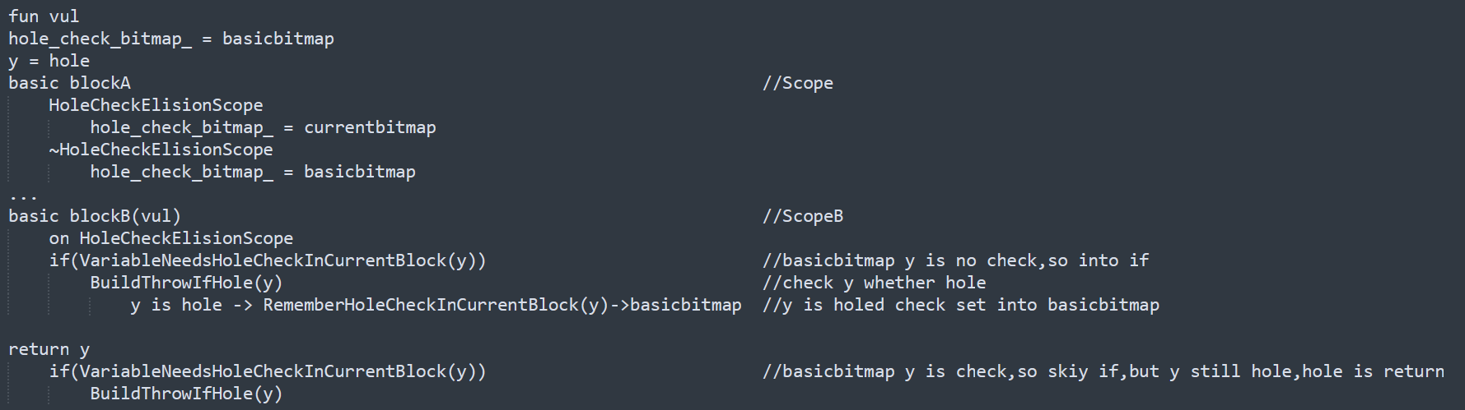Select the 'basic blockA' line
The width and height of the screenshot is (1465, 410).
click(69, 83)
